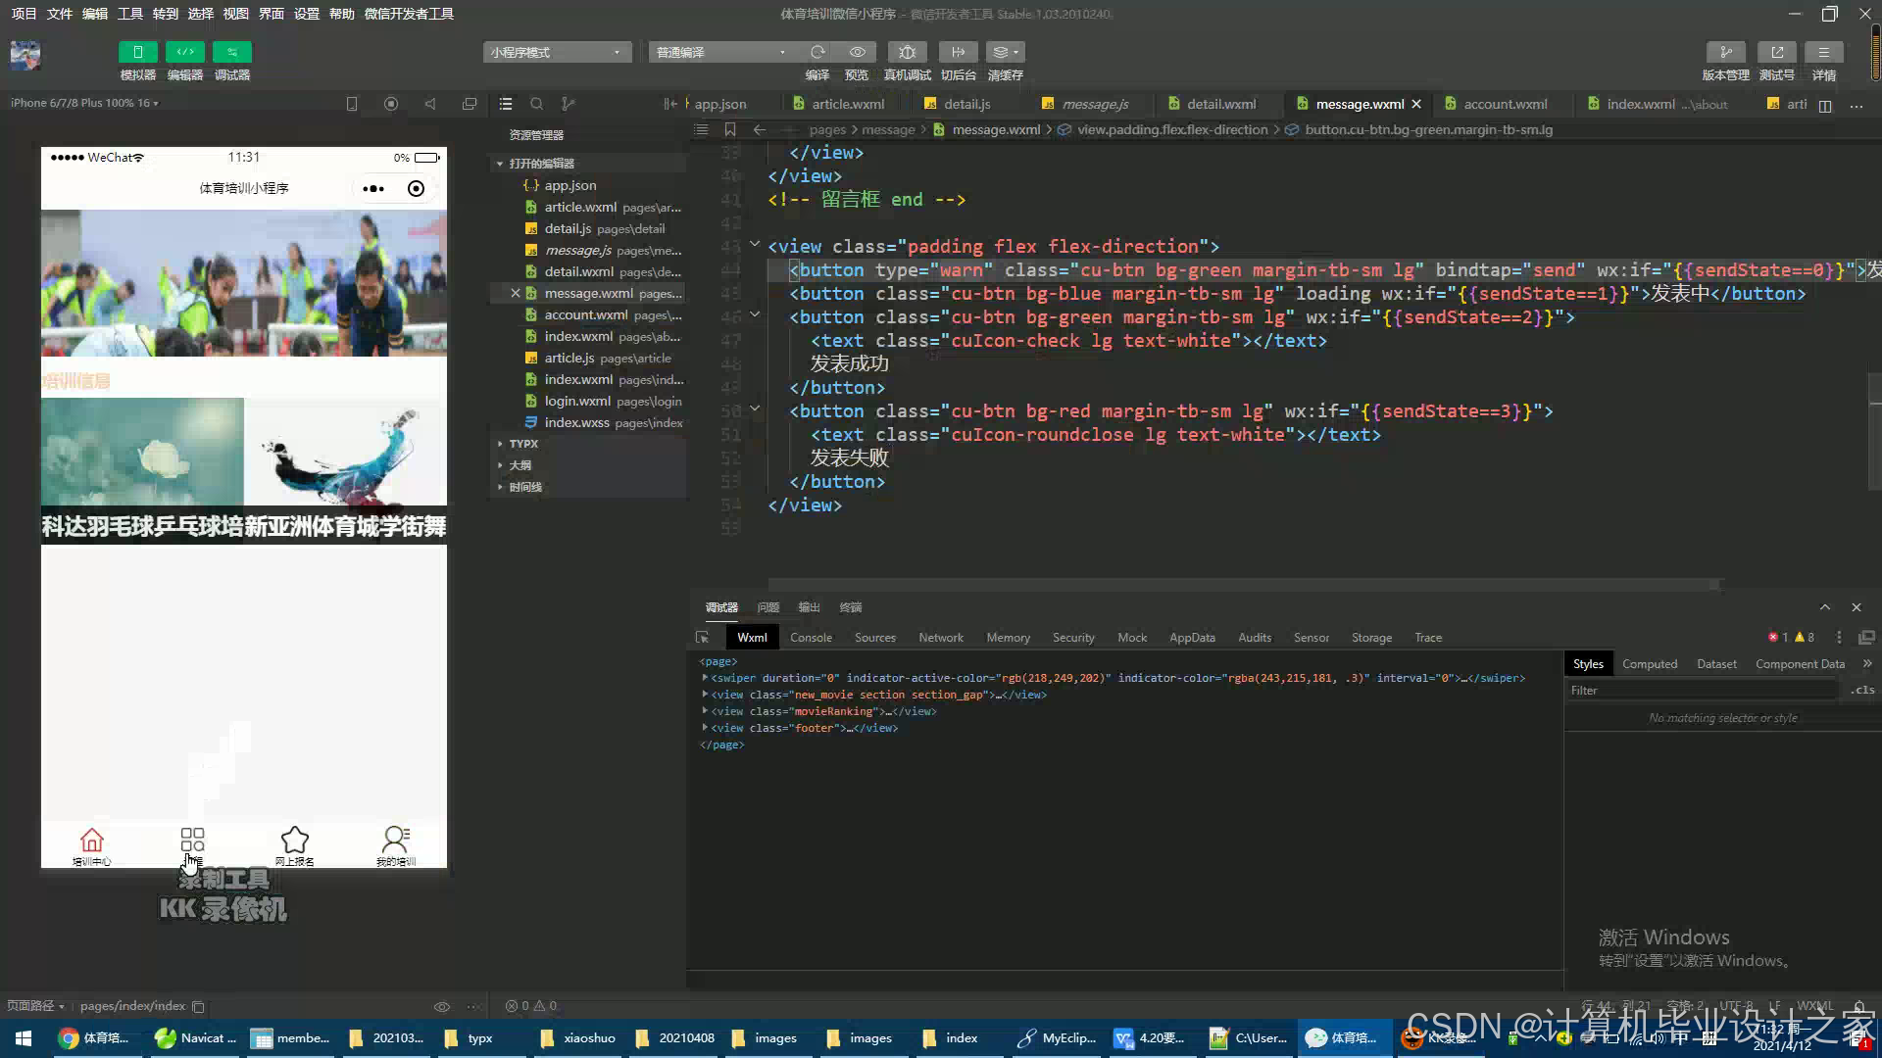This screenshot has width=1882, height=1058.
Task: Click the styles Filter input field
Action: click(1704, 691)
